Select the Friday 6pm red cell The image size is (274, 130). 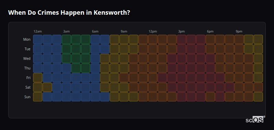pos(210,78)
